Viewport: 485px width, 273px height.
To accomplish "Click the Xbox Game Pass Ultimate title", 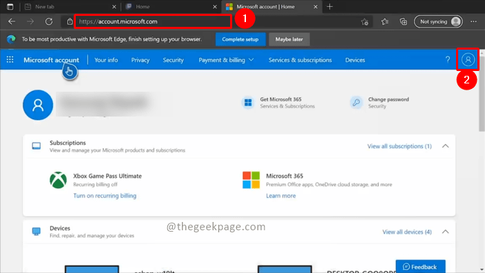I will click(x=107, y=176).
